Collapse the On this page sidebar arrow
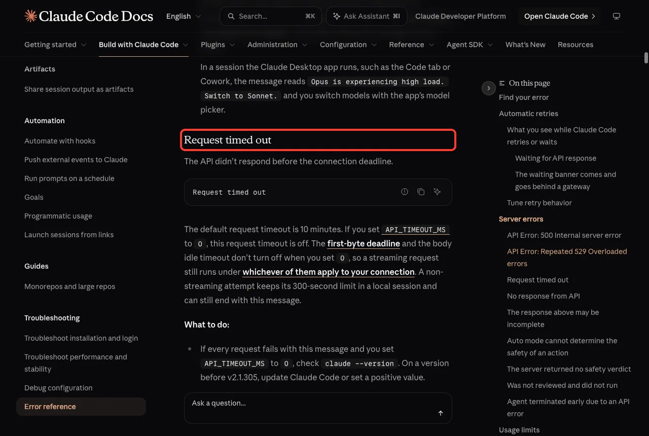This screenshot has width=649, height=436. click(x=488, y=88)
